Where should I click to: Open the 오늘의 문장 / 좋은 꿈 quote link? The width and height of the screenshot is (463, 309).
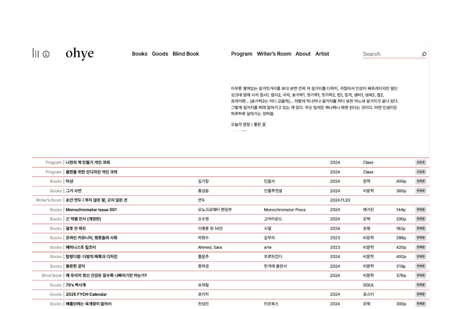coord(248,124)
